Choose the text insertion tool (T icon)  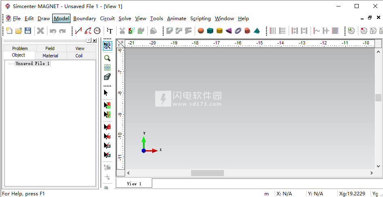coord(110,31)
